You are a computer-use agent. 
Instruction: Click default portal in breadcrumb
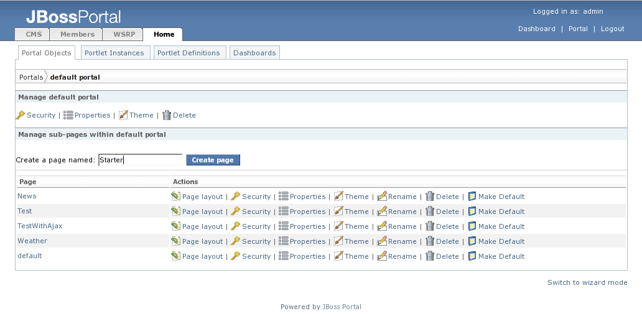(75, 77)
